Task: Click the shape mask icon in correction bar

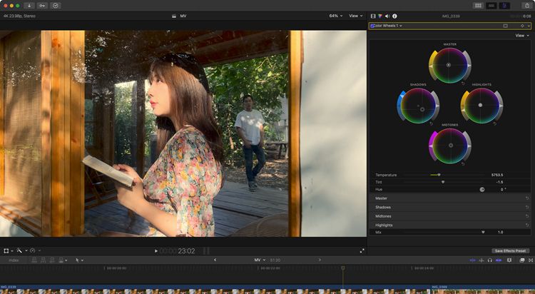Action: click(x=505, y=26)
